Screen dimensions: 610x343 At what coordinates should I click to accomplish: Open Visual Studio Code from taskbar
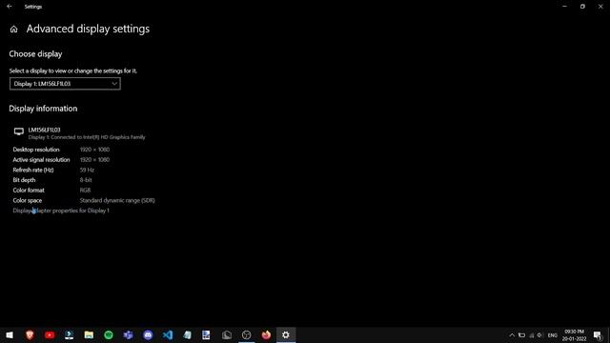click(168, 334)
